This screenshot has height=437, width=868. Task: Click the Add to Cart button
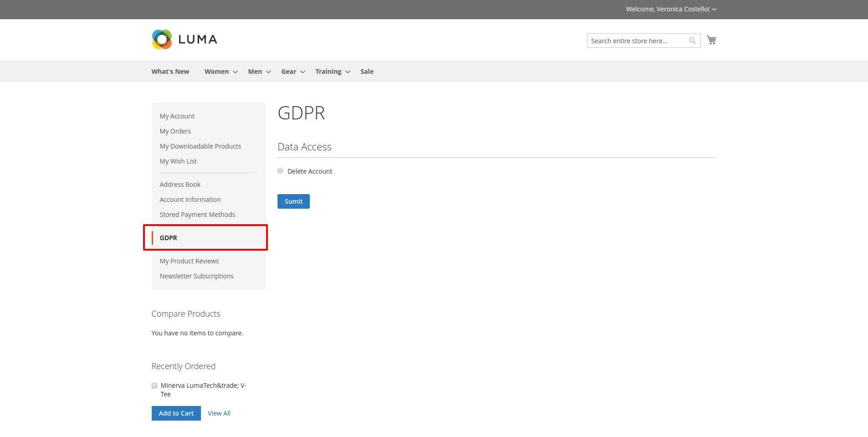[x=176, y=413]
